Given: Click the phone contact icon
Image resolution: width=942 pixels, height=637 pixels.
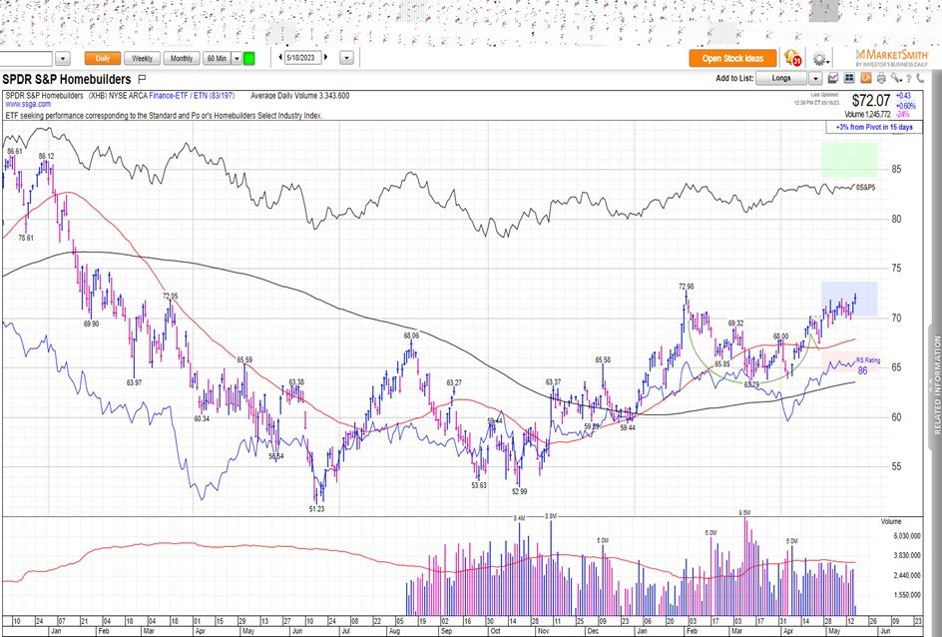Looking at the screenshot, I should [920, 78].
